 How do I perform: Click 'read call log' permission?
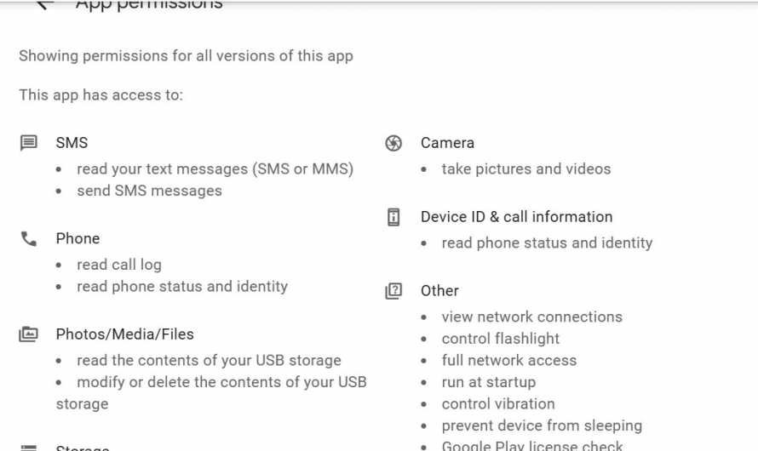point(119,265)
